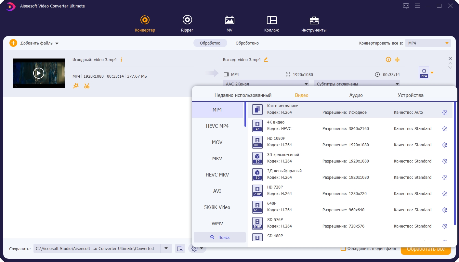Enable Объединить в один файл checkbox
This screenshot has height=262, width=459.
(x=343, y=249)
